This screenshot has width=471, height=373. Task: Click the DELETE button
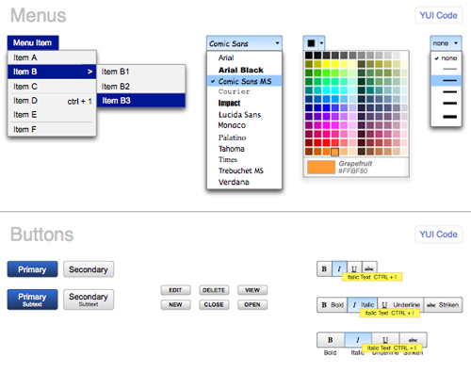tap(214, 290)
